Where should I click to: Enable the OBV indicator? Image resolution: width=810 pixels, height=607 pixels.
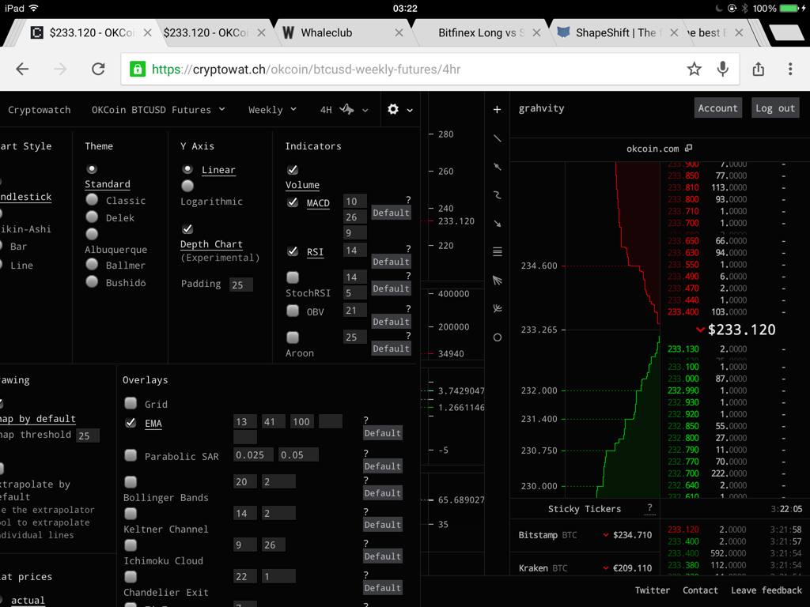point(293,311)
